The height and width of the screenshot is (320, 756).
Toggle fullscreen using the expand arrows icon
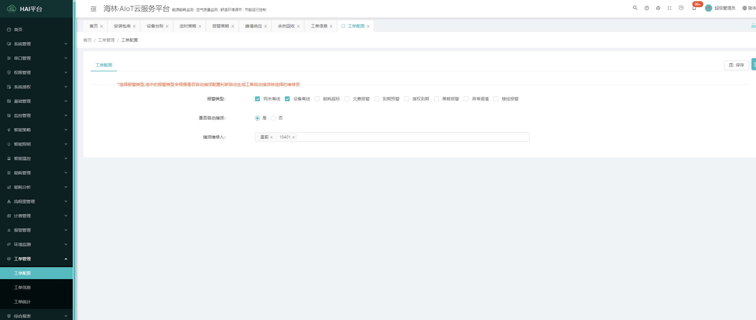click(669, 8)
